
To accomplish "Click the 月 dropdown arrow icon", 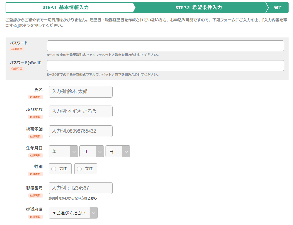I will coord(100,151).
